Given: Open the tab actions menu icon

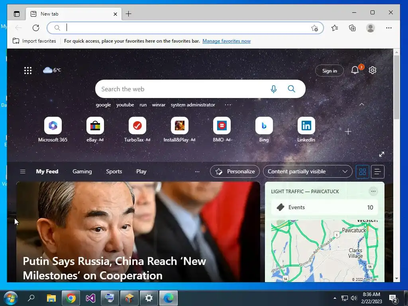Looking at the screenshot, I should pyautogui.click(x=17, y=14).
